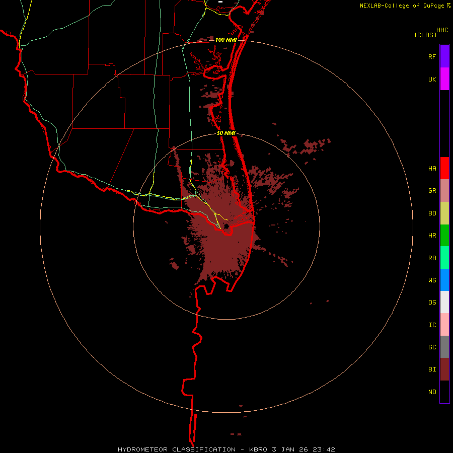This screenshot has height=453, width=453.
Task: Click the IC pink legend swatch
Action: click(444, 325)
